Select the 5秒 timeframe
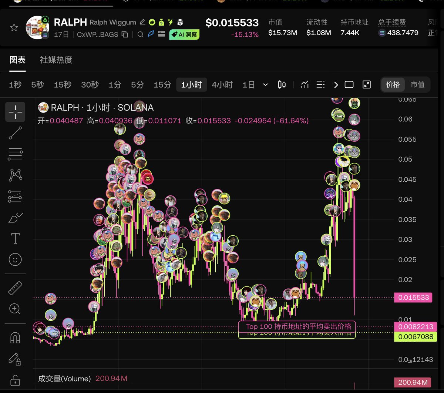This screenshot has width=444, height=393. (x=38, y=85)
